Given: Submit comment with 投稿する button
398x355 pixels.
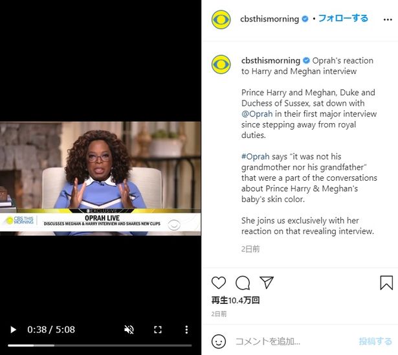Looking at the screenshot, I should [x=375, y=341].
